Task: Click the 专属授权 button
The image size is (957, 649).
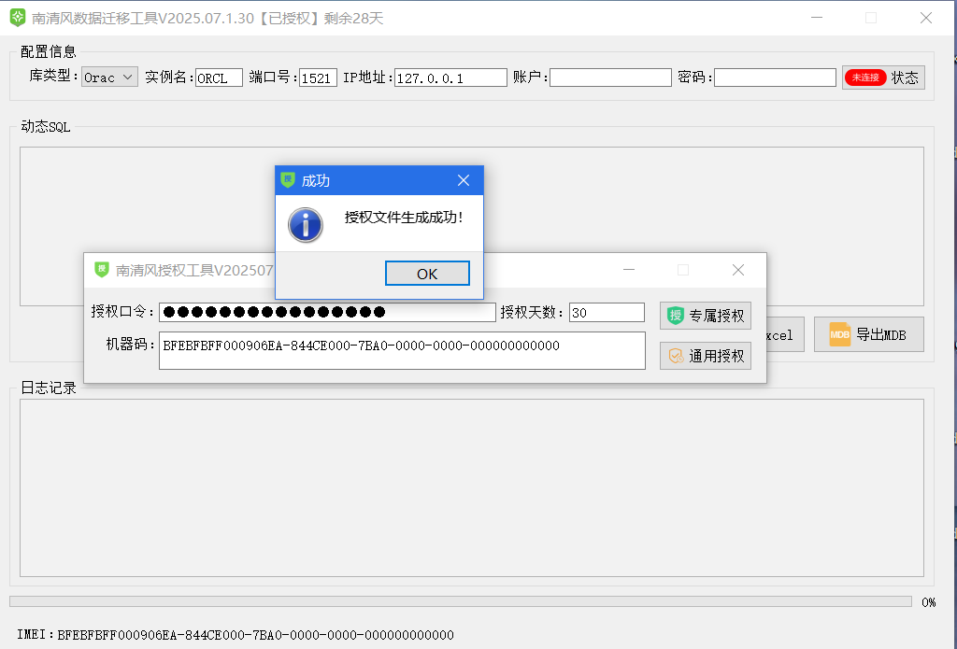Action: pyautogui.click(x=710, y=315)
